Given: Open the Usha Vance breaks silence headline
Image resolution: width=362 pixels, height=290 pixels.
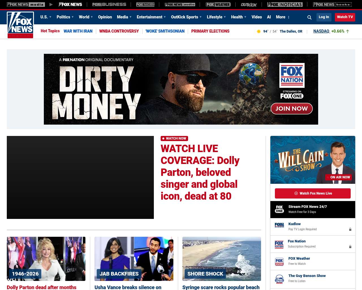Looking at the screenshot, I should tap(128, 287).
